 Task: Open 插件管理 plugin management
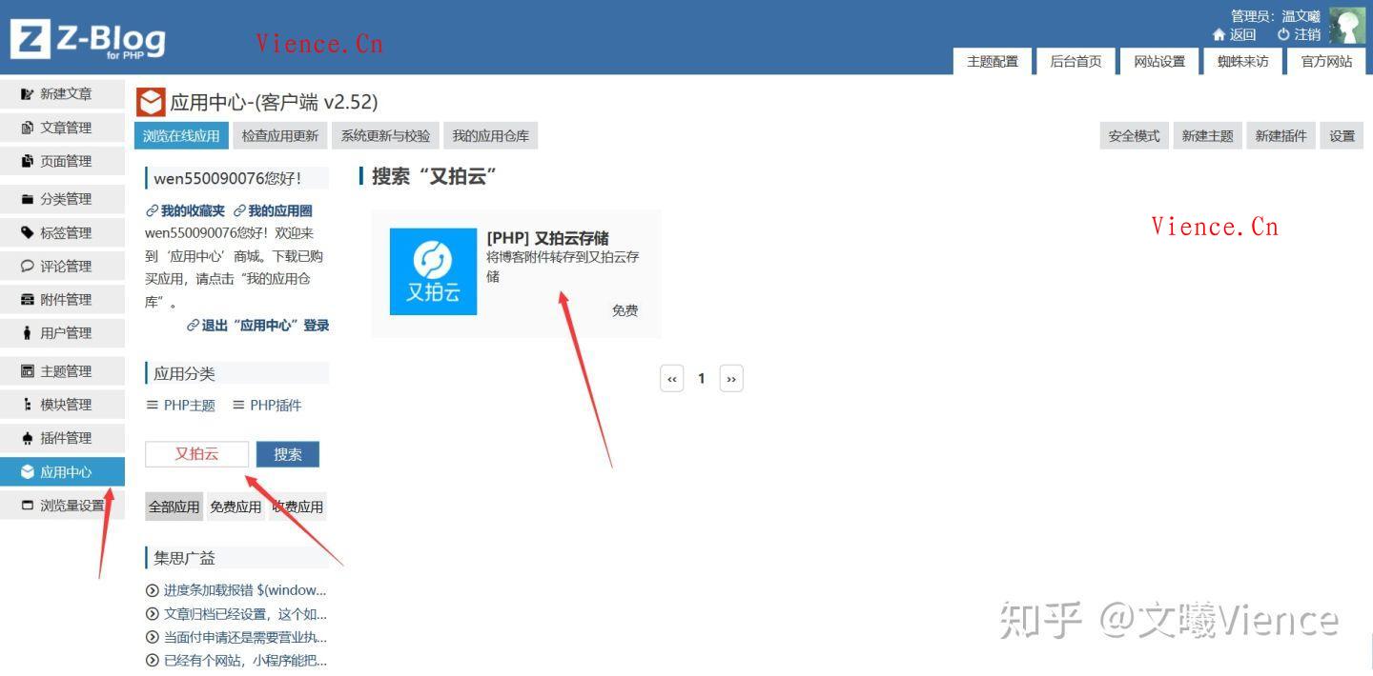(x=63, y=437)
